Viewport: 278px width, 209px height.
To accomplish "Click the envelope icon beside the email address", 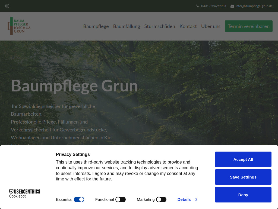I will (x=232, y=6).
